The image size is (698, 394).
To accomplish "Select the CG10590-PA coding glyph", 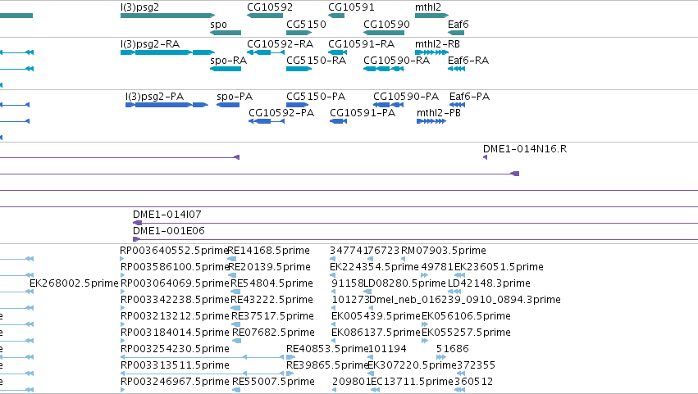I will click(388, 105).
